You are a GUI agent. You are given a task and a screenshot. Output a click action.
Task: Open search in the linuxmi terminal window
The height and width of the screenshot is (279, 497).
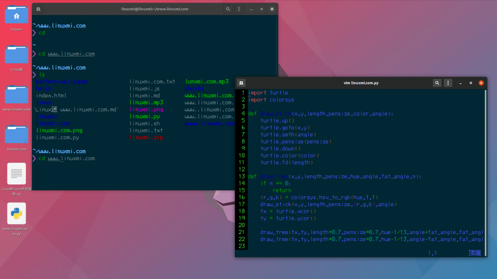coord(228,9)
